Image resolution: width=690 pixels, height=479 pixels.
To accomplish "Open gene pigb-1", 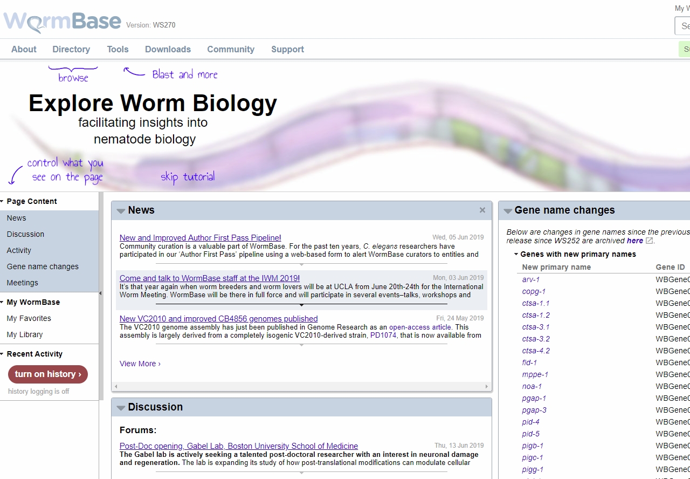I will (x=533, y=446).
